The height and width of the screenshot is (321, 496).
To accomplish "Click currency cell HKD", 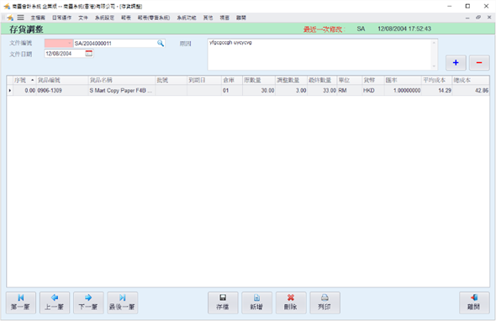I will coord(373,91).
